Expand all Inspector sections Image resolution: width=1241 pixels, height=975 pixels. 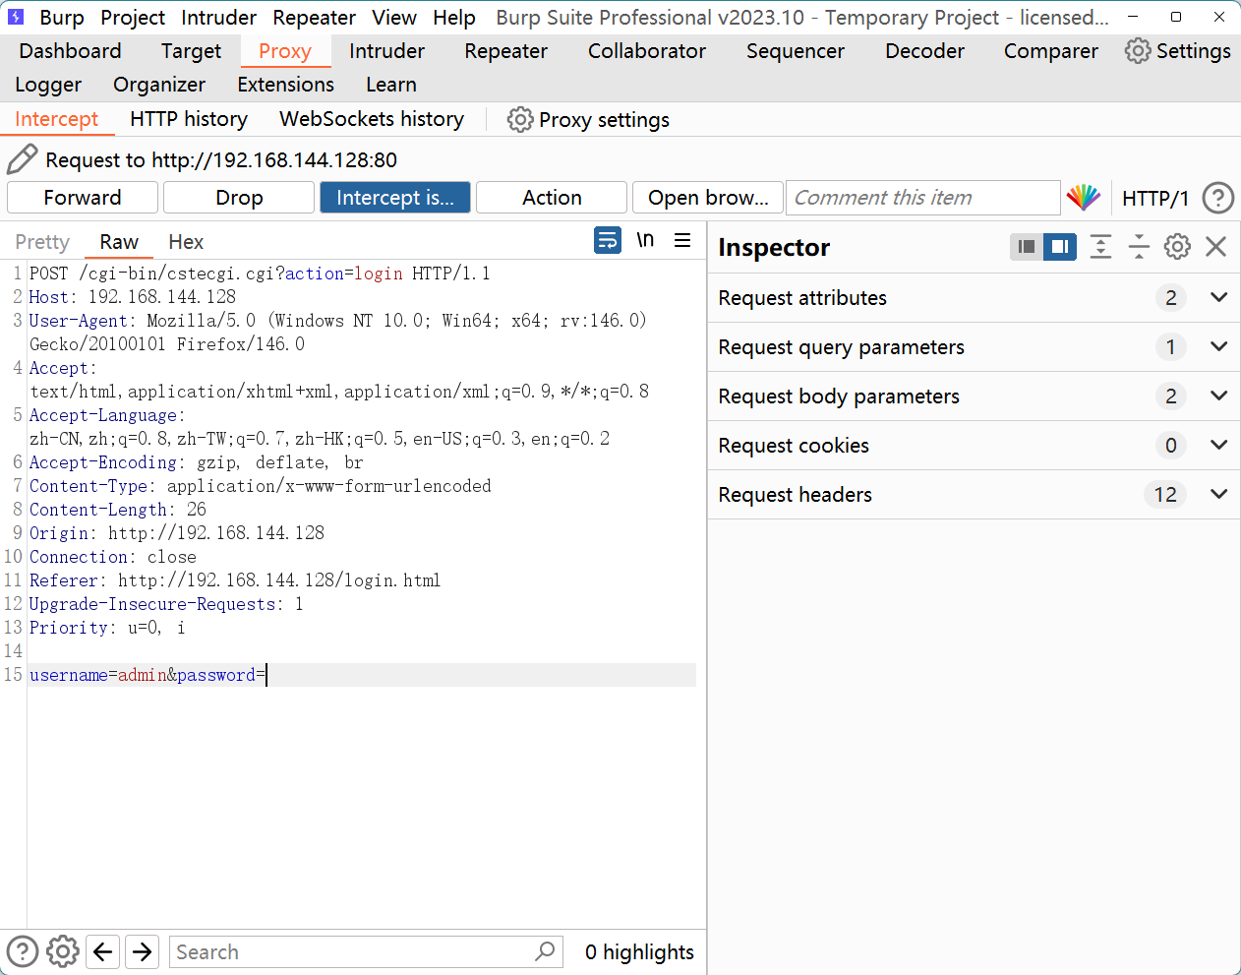coord(1100,247)
